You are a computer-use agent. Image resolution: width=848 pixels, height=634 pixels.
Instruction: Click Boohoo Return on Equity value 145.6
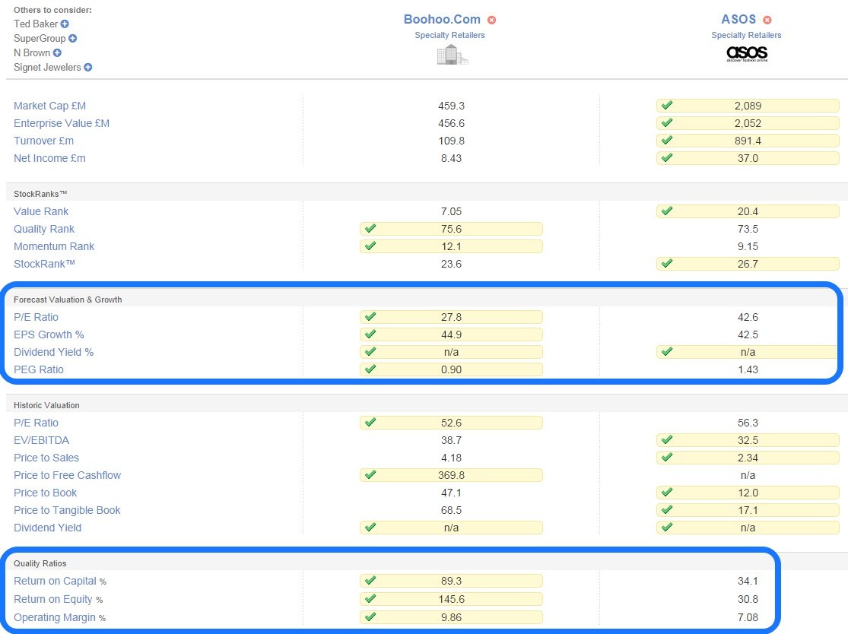click(451, 599)
